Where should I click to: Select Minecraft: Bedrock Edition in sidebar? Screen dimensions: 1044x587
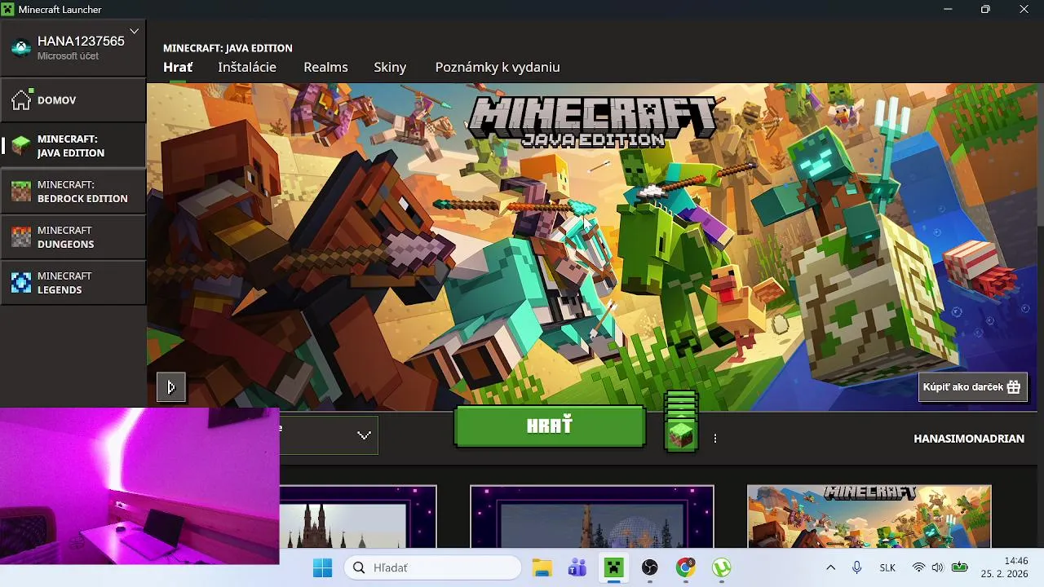[x=73, y=192]
